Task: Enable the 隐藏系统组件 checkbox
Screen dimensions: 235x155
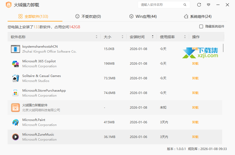Action: [201, 26]
